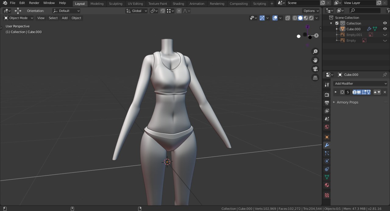The image size is (390, 211).
Task: Open Options dropdown in viewport header
Action: click(x=311, y=11)
